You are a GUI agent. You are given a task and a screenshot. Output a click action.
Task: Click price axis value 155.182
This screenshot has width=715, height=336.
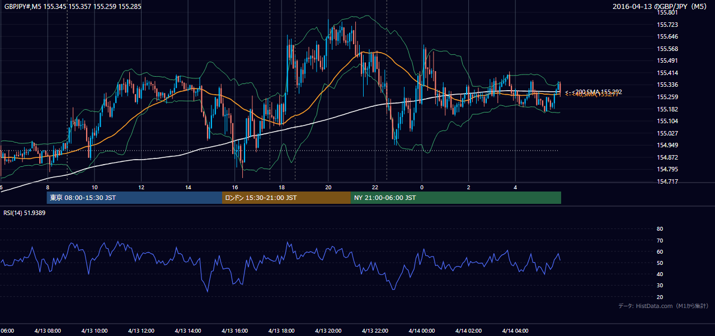pyautogui.click(x=667, y=109)
